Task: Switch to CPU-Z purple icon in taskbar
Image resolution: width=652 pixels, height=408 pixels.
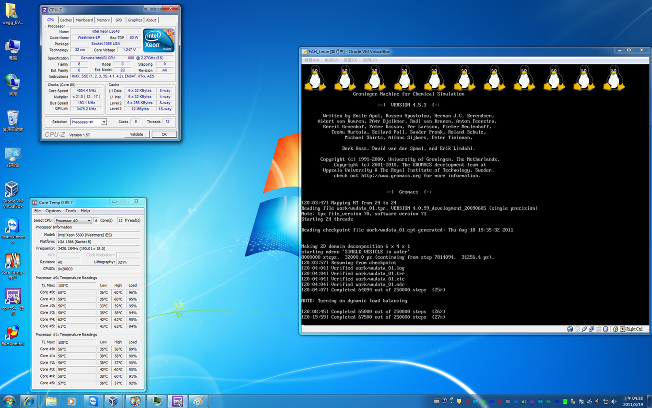Action: coord(178,401)
